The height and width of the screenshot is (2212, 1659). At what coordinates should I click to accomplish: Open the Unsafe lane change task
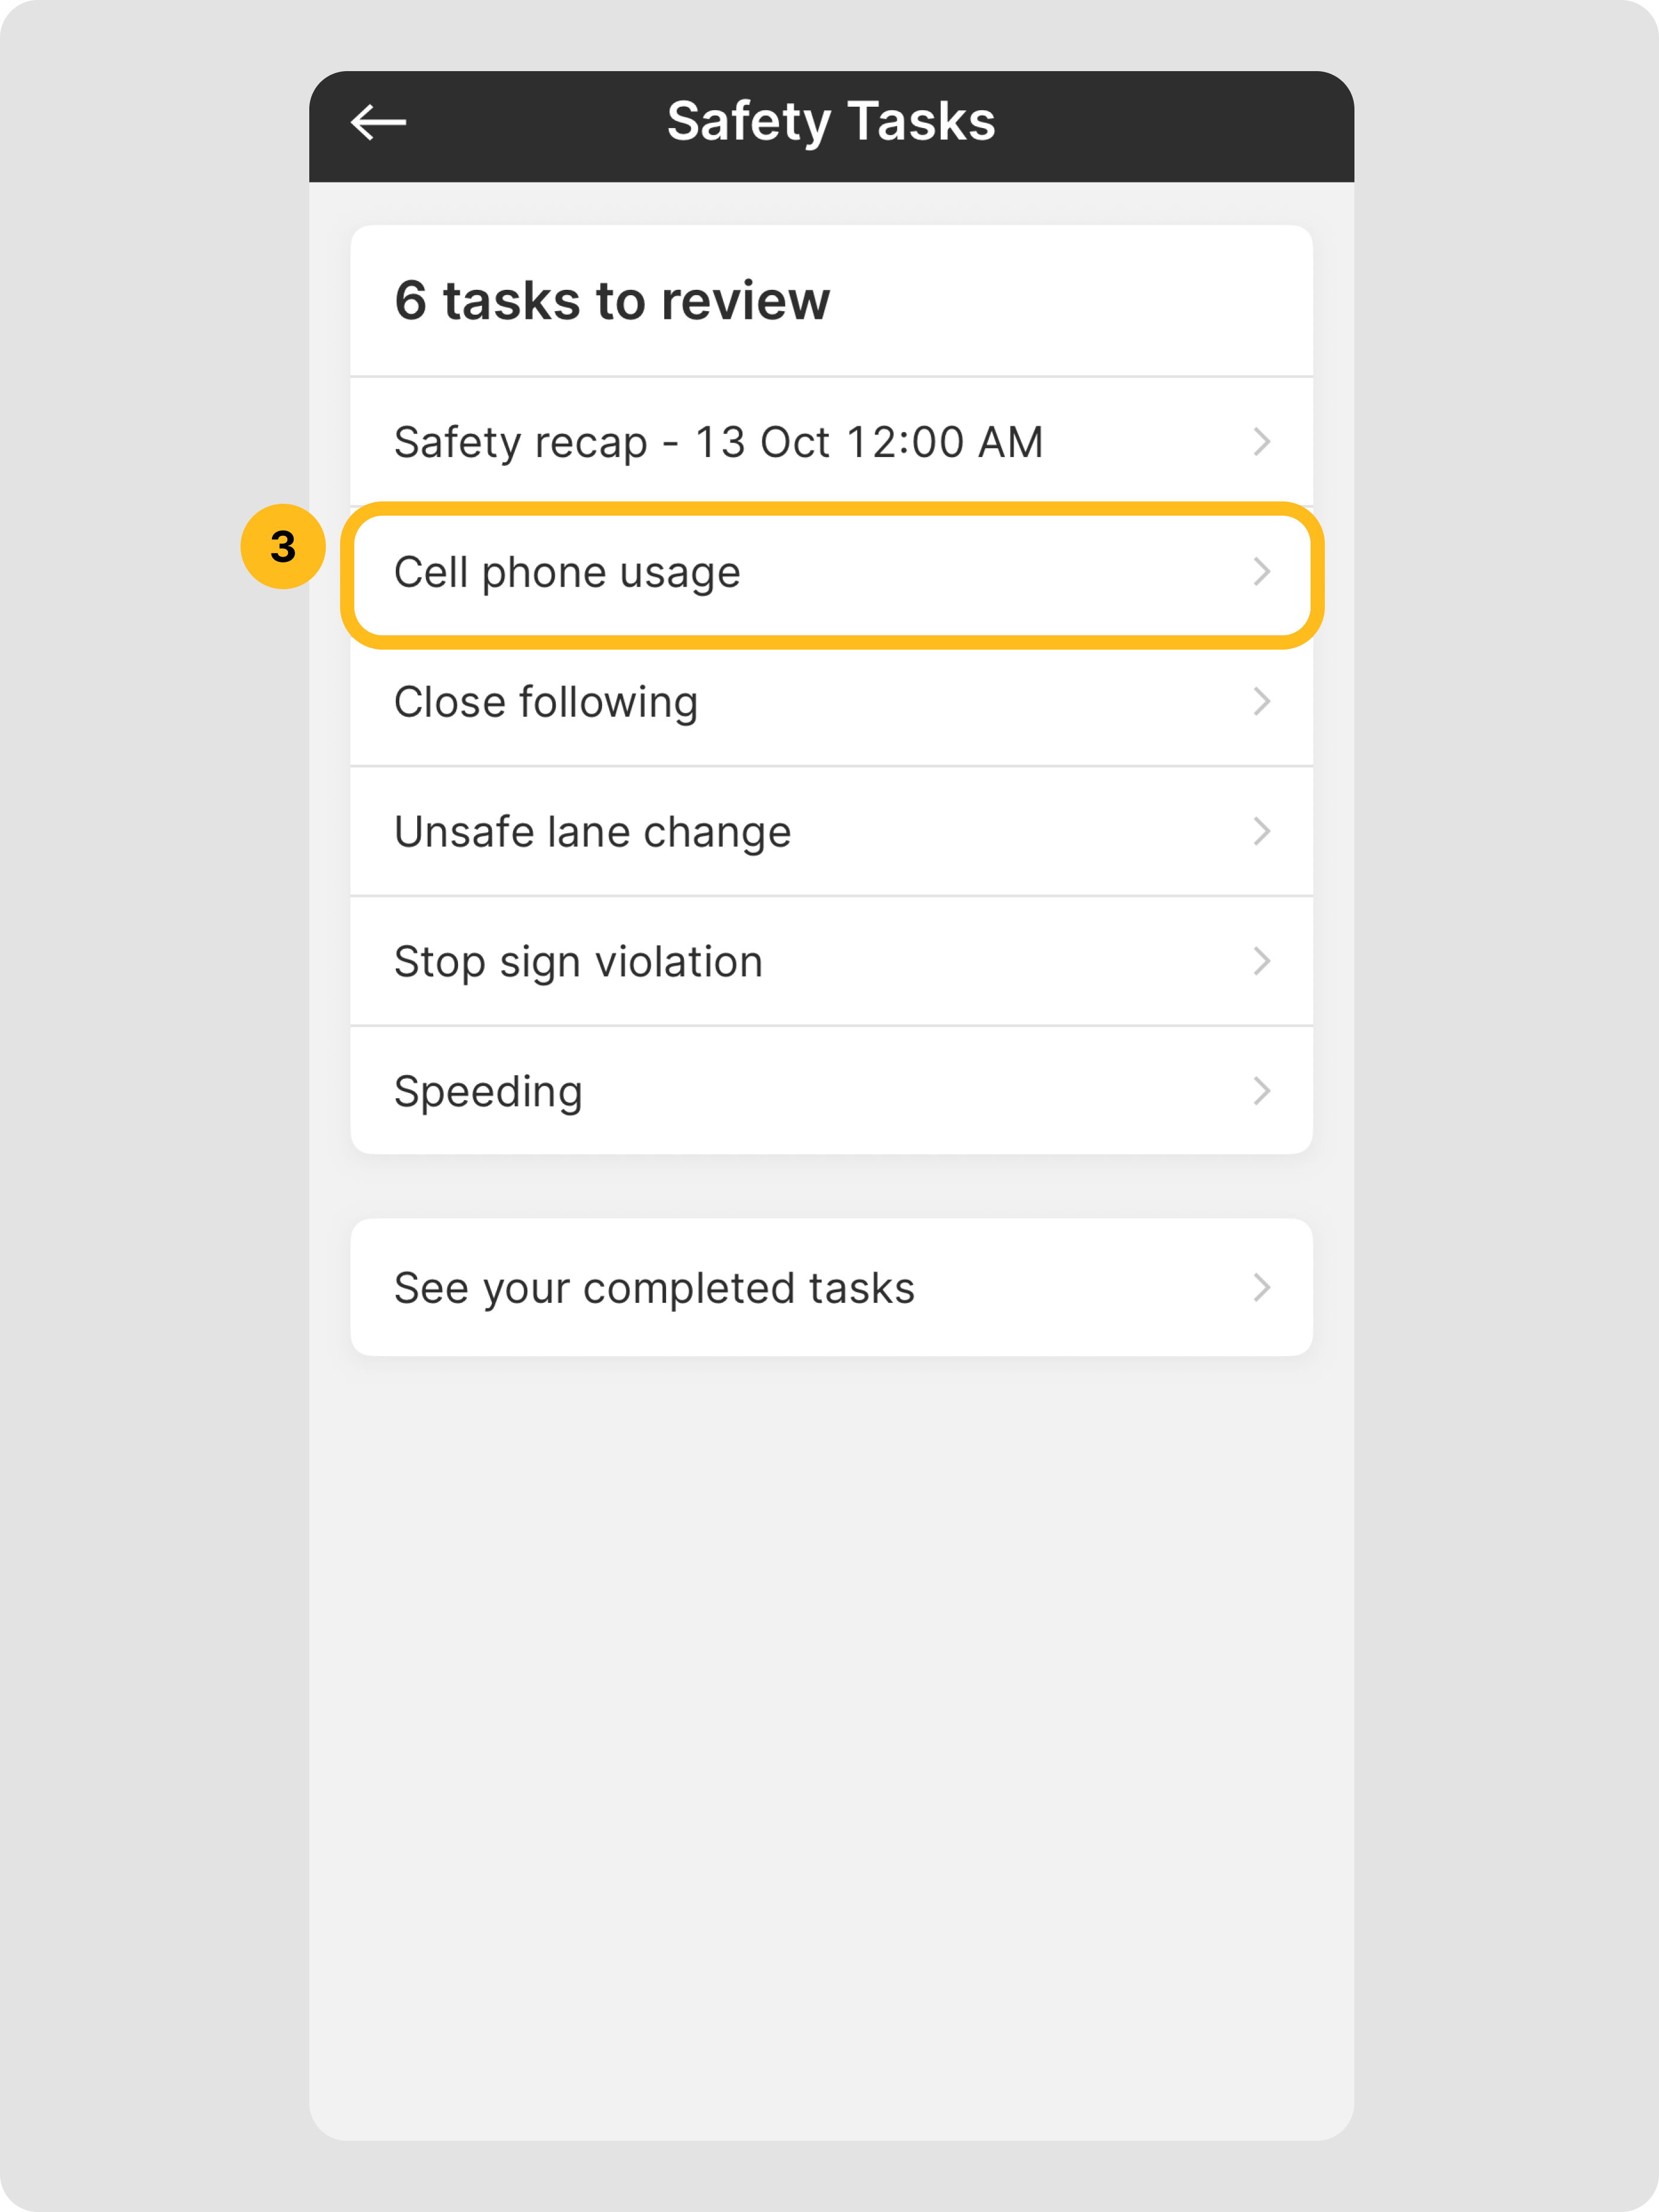(x=592, y=832)
